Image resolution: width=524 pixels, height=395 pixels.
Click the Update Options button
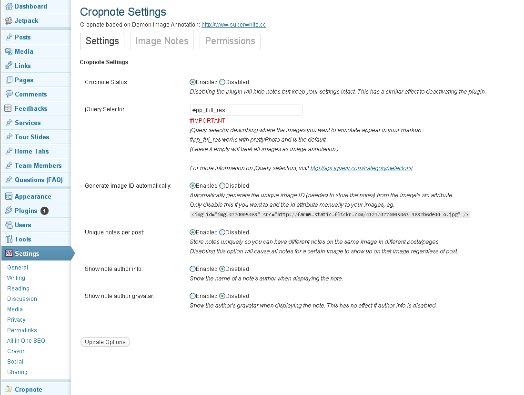tap(105, 342)
